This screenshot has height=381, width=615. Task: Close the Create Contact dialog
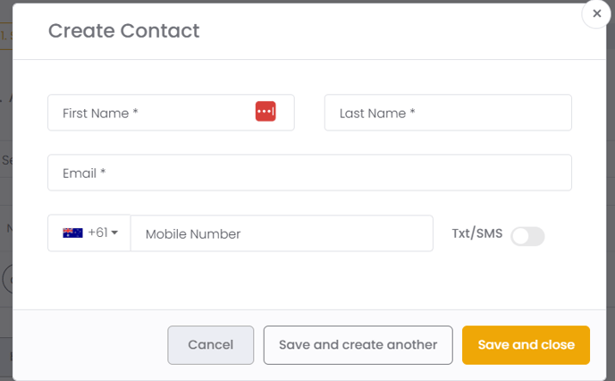596,13
